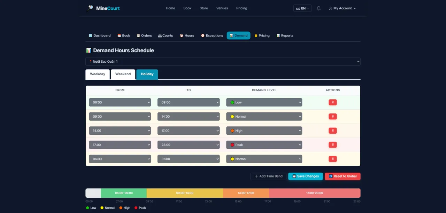Viewport: 446px width, 213px height.
Task: Change the From time 14:00 dropdown
Action: tap(120, 131)
